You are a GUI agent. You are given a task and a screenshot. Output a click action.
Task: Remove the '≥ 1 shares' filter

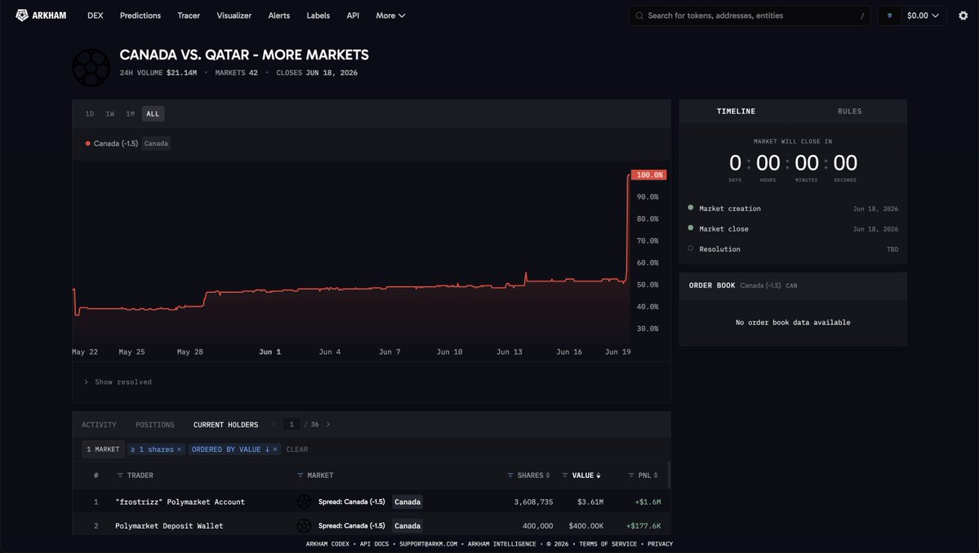pos(179,449)
